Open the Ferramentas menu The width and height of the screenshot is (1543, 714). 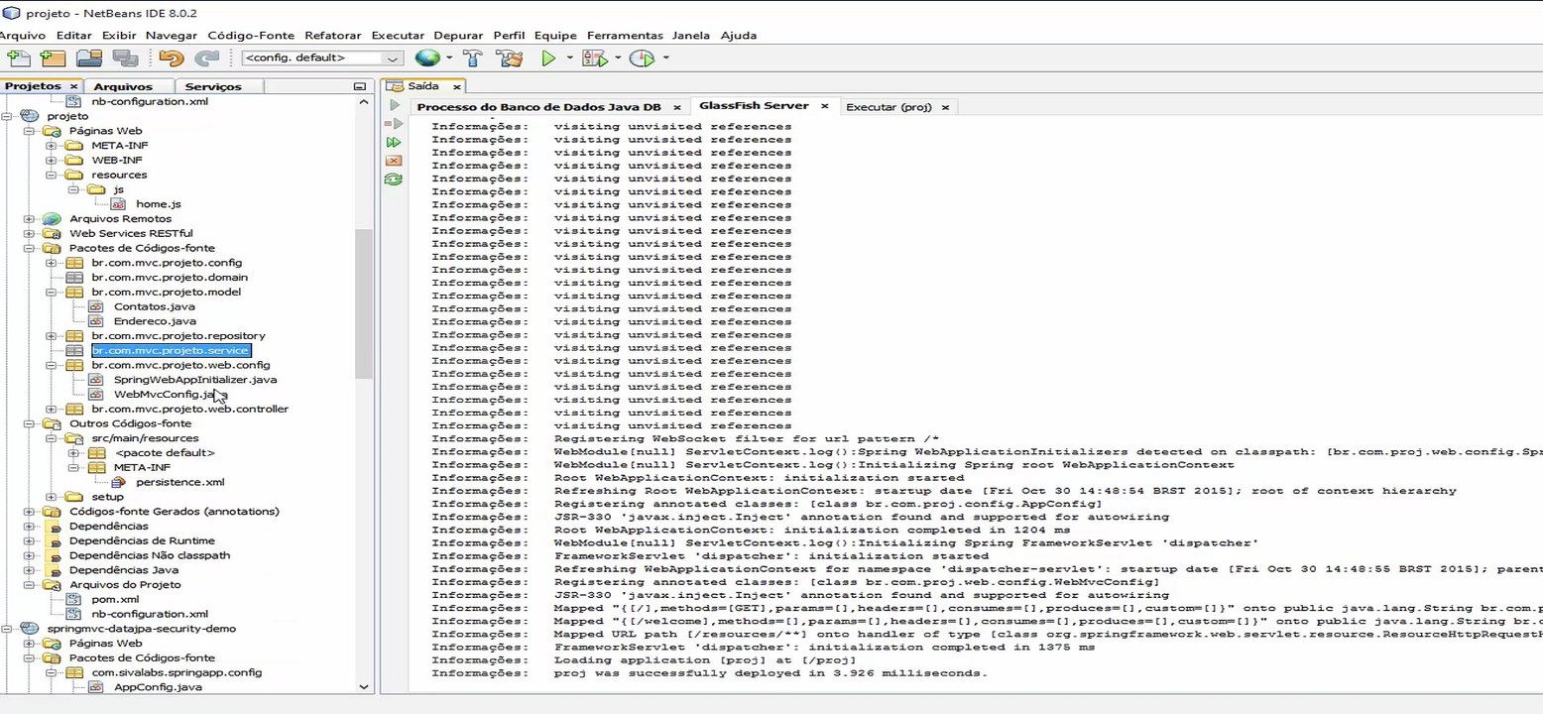click(x=624, y=36)
